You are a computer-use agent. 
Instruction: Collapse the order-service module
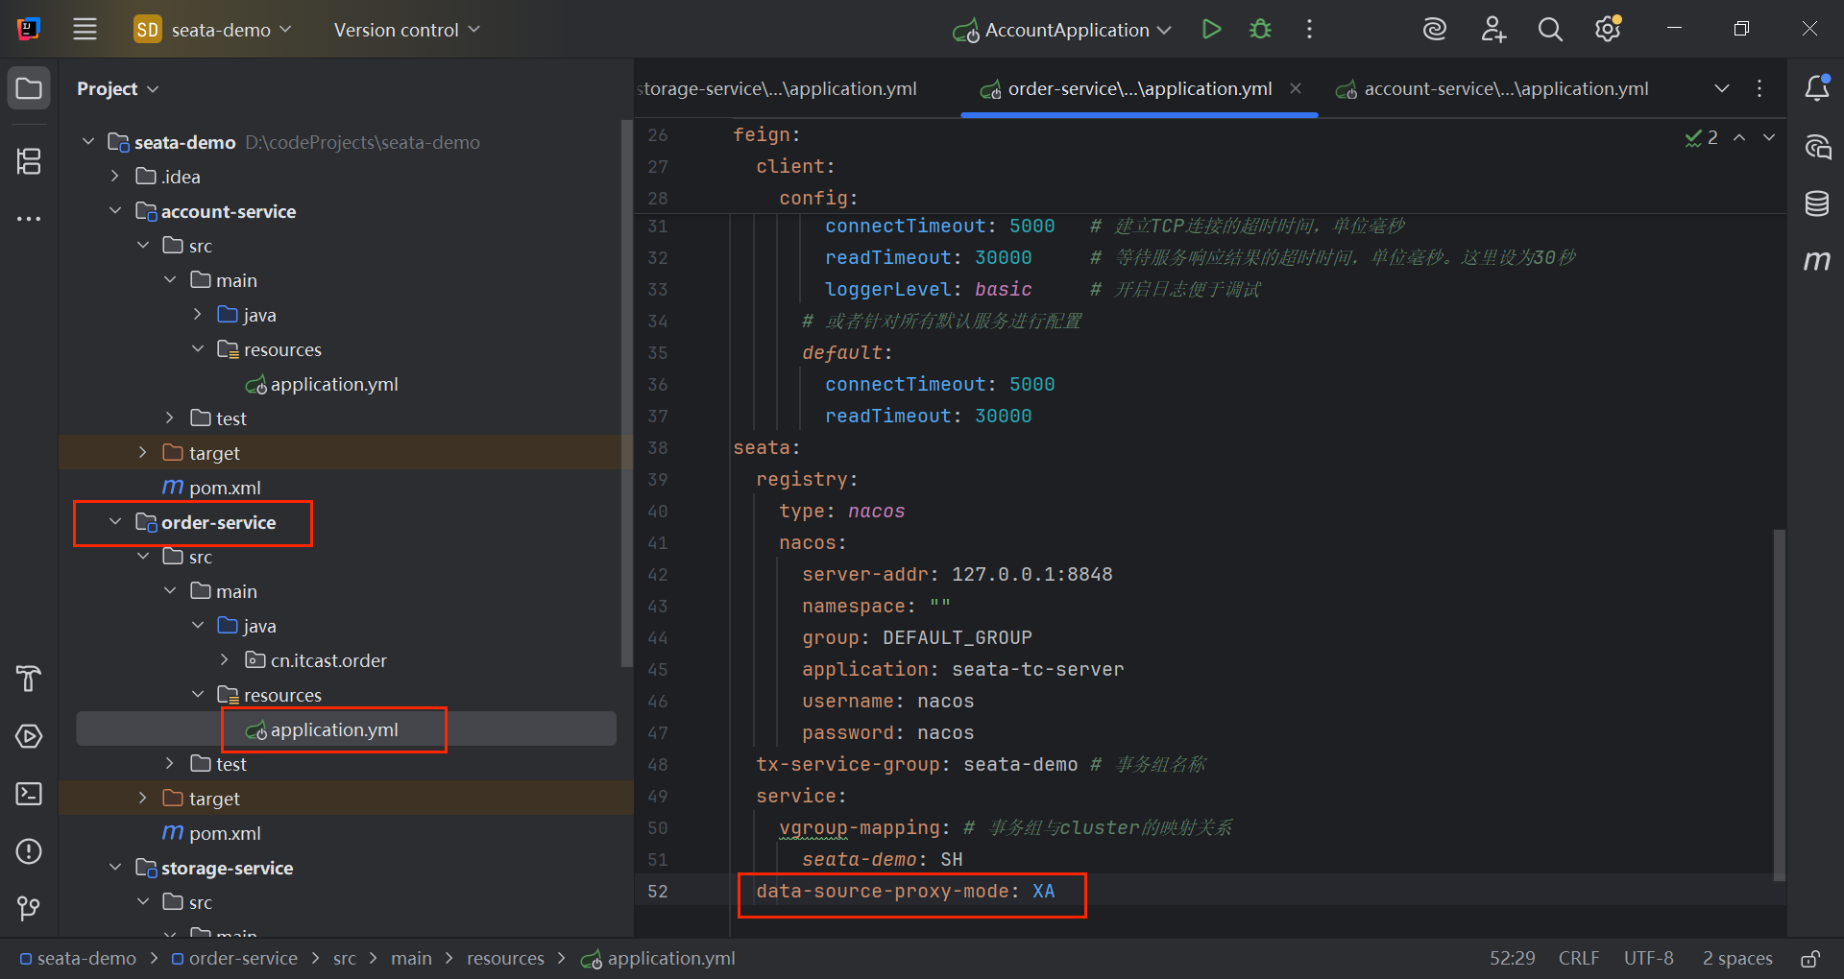click(115, 521)
